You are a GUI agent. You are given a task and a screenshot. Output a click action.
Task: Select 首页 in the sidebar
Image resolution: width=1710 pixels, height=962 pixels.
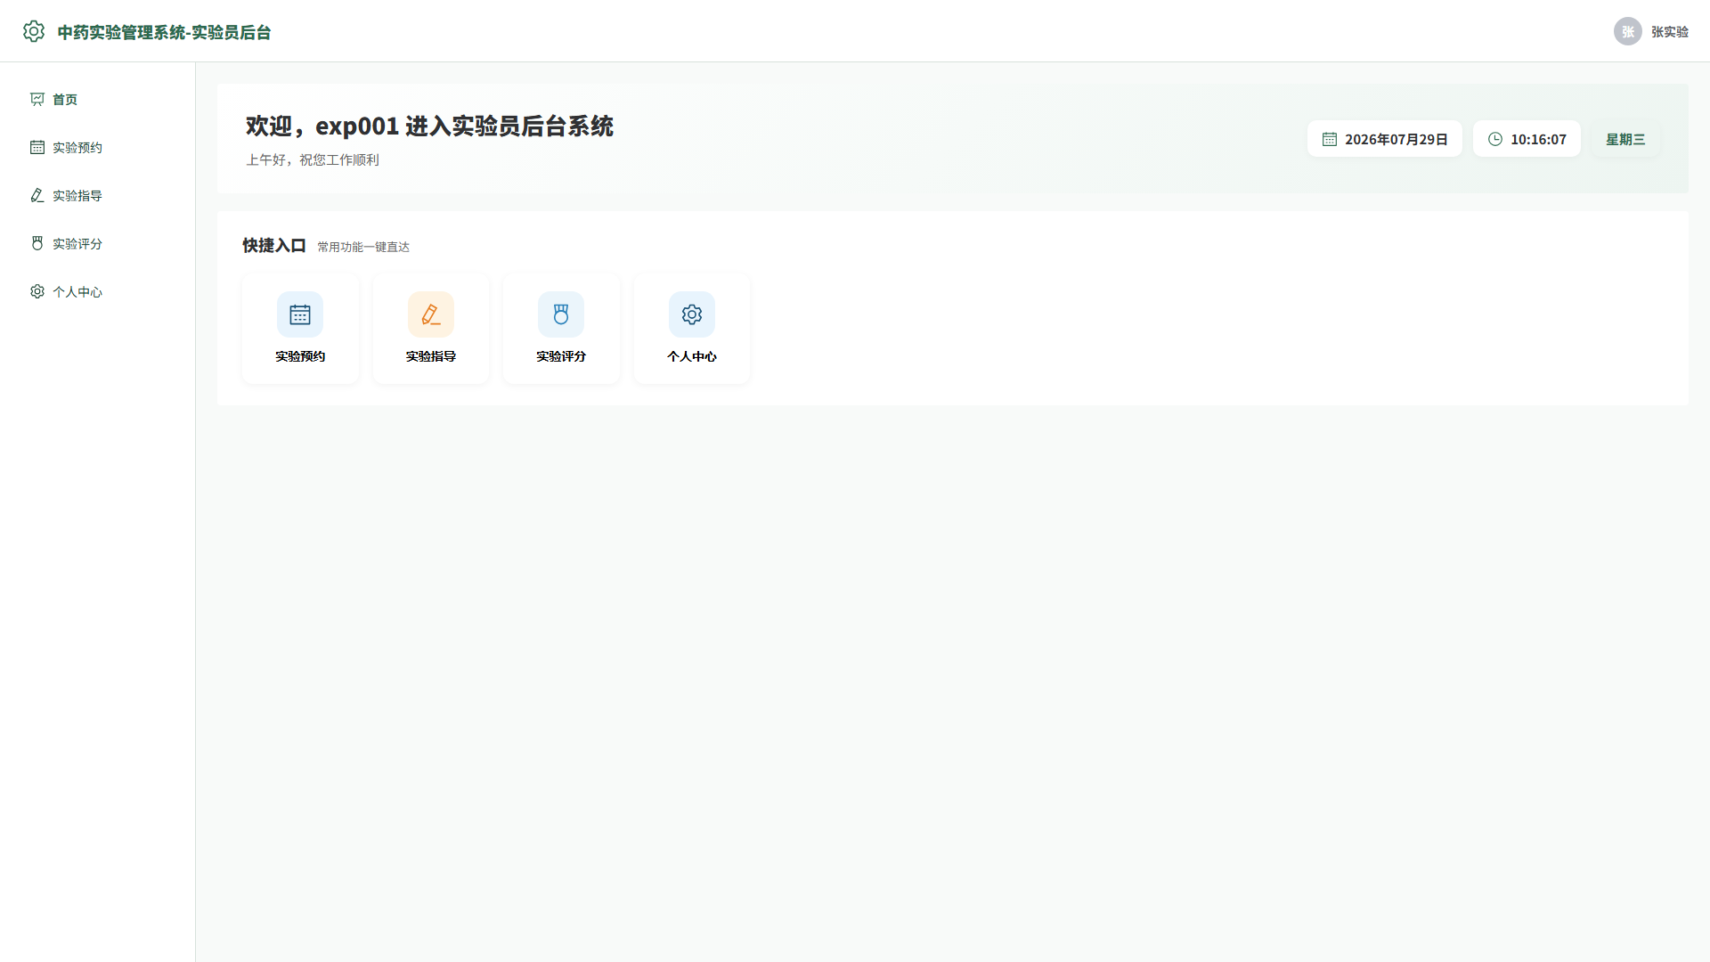(x=98, y=99)
